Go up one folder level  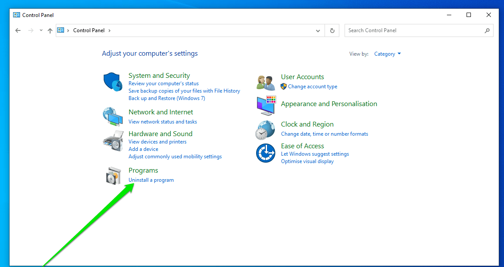point(50,30)
